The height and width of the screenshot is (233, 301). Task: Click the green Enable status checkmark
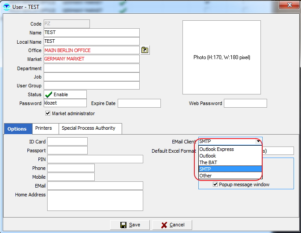pyautogui.click(x=48, y=94)
